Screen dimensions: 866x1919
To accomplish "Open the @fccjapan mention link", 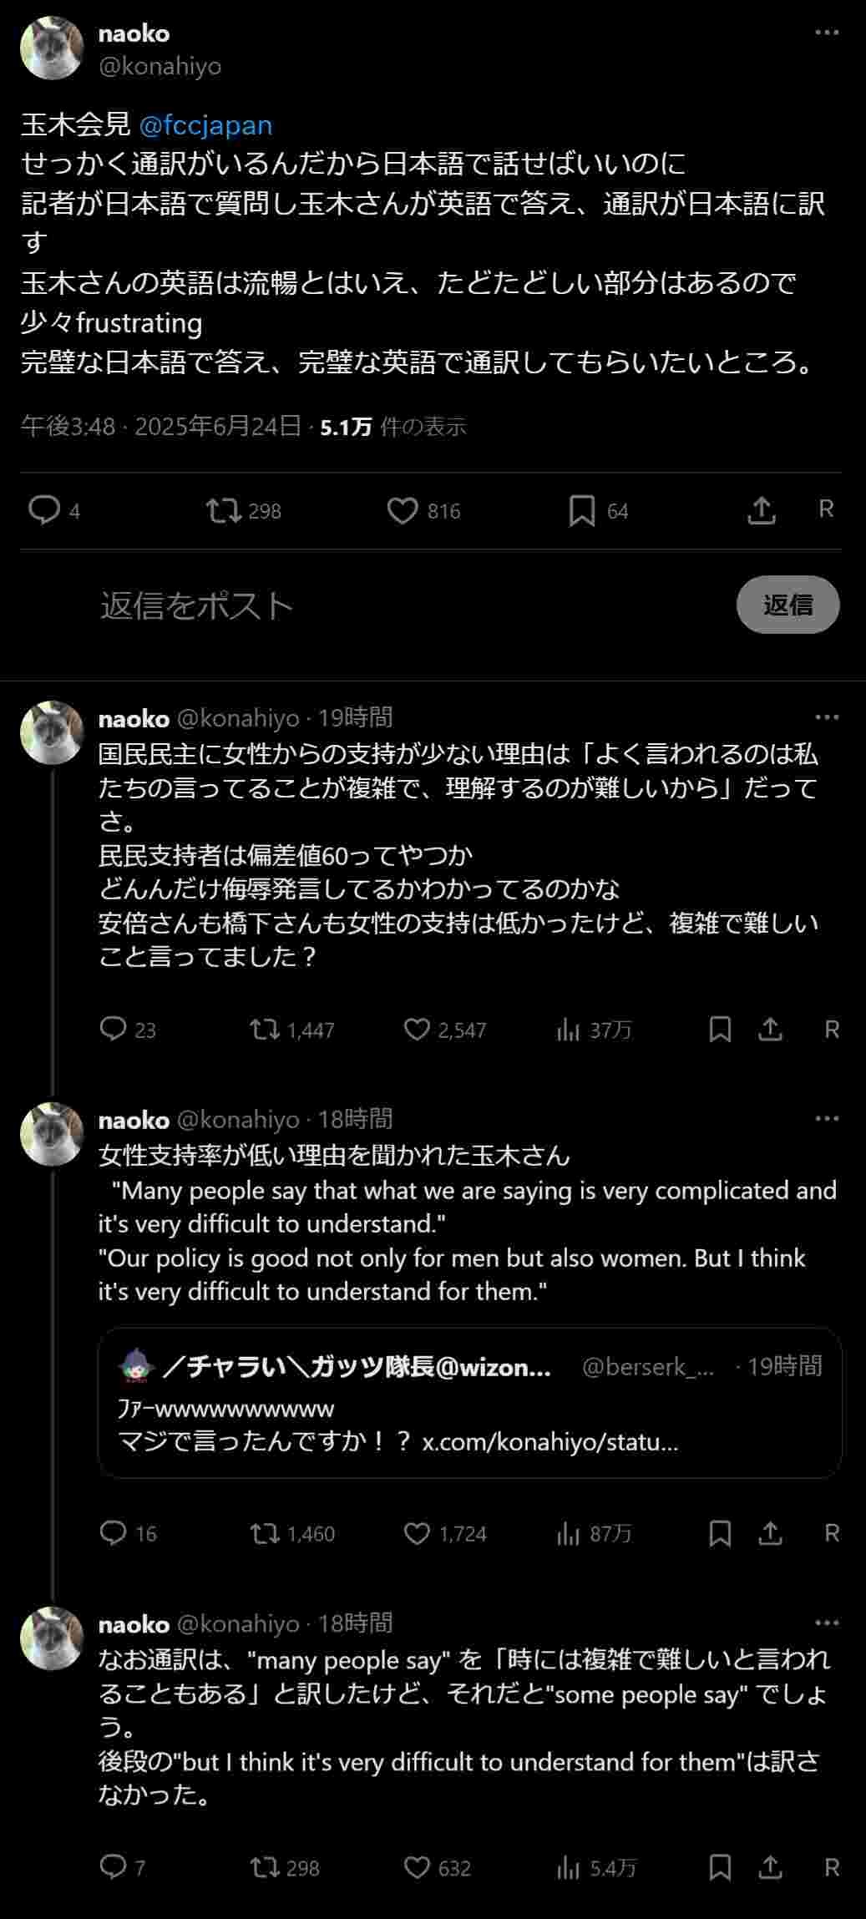I will coord(205,125).
